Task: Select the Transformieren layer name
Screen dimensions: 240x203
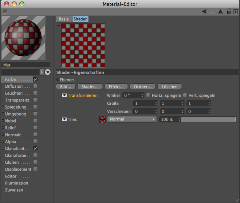Action: [x=83, y=96]
